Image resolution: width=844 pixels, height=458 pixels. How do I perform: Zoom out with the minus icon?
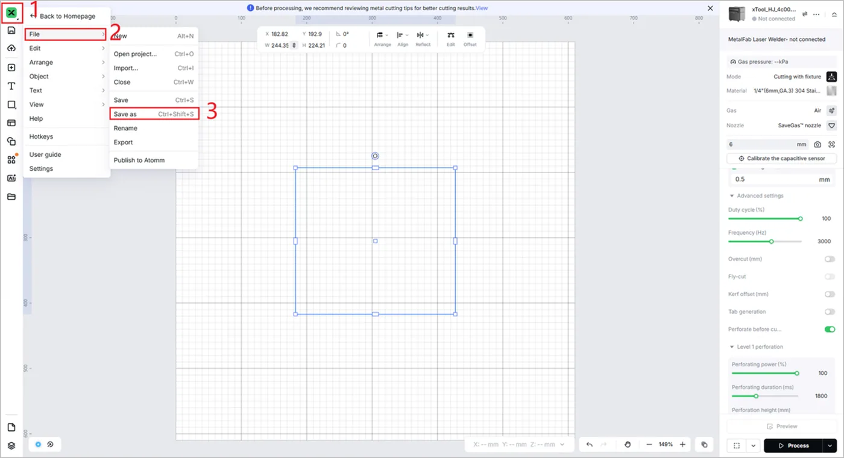click(x=649, y=445)
